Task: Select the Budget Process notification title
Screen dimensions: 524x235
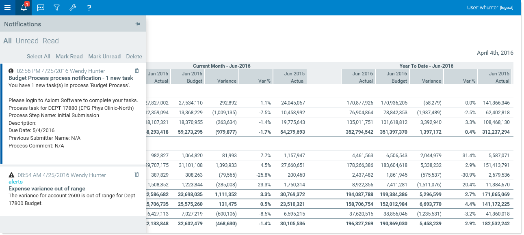Action: click(71, 78)
